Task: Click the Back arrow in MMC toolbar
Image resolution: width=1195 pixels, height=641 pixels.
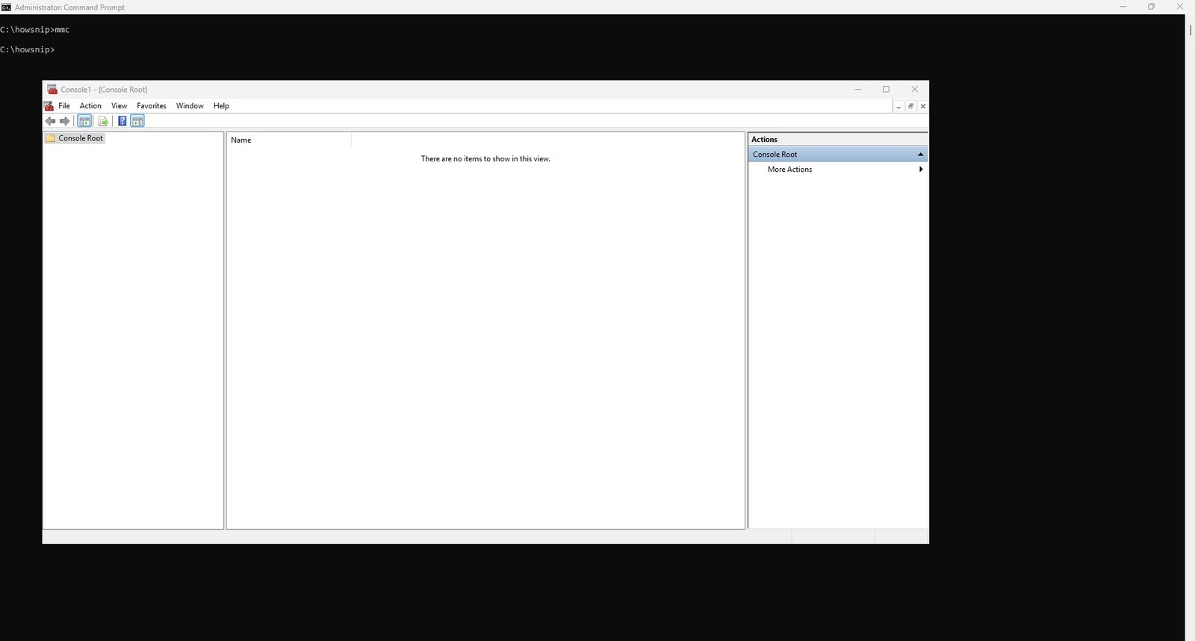Action: tap(50, 121)
